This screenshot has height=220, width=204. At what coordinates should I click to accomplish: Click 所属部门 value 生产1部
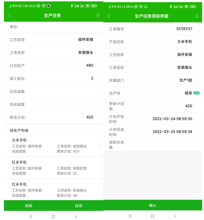186,80
